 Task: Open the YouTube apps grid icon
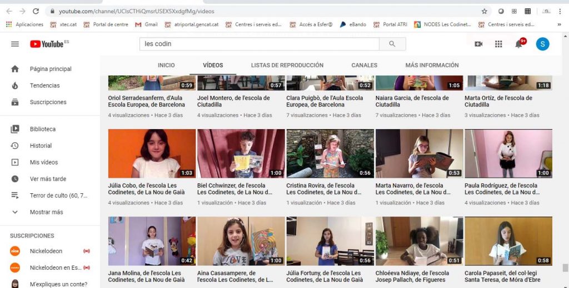click(498, 44)
